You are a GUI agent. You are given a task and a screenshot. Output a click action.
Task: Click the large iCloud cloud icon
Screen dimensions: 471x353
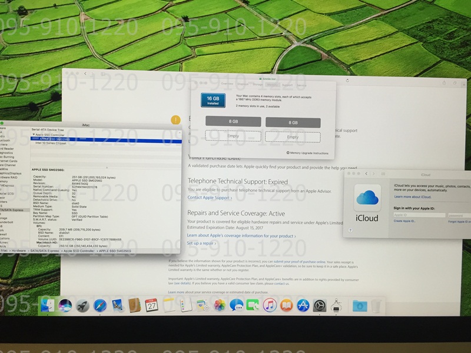(x=367, y=198)
